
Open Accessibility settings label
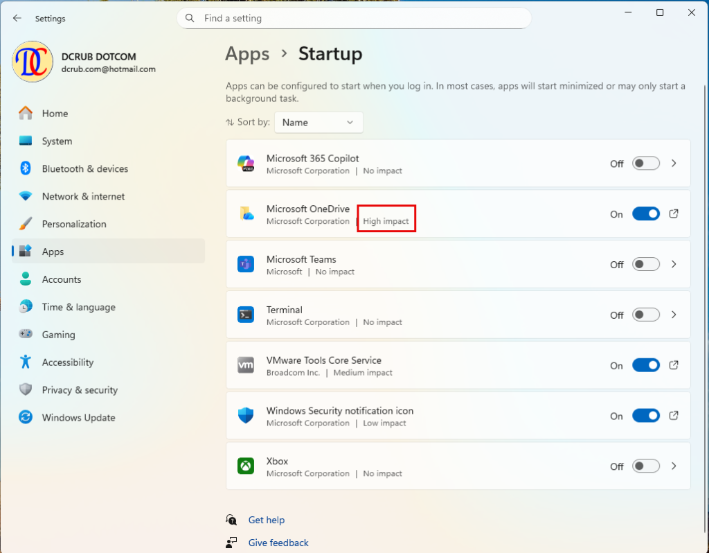point(68,362)
